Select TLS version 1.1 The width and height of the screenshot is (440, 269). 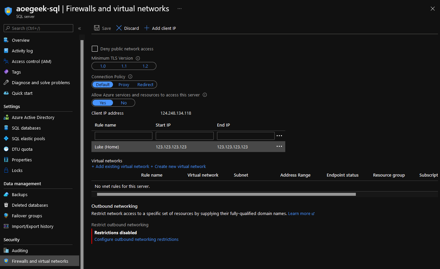pyautogui.click(x=124, y=66)
